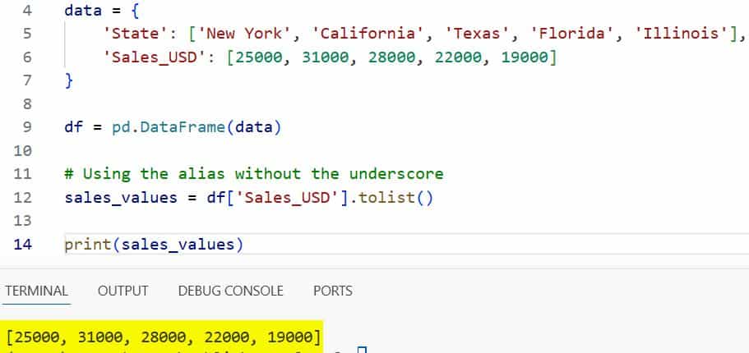This screenshot has height=353, width=749.
Task: Click value 22000 in code line 6
Action: pyautogui.click(x=458, y=57)
